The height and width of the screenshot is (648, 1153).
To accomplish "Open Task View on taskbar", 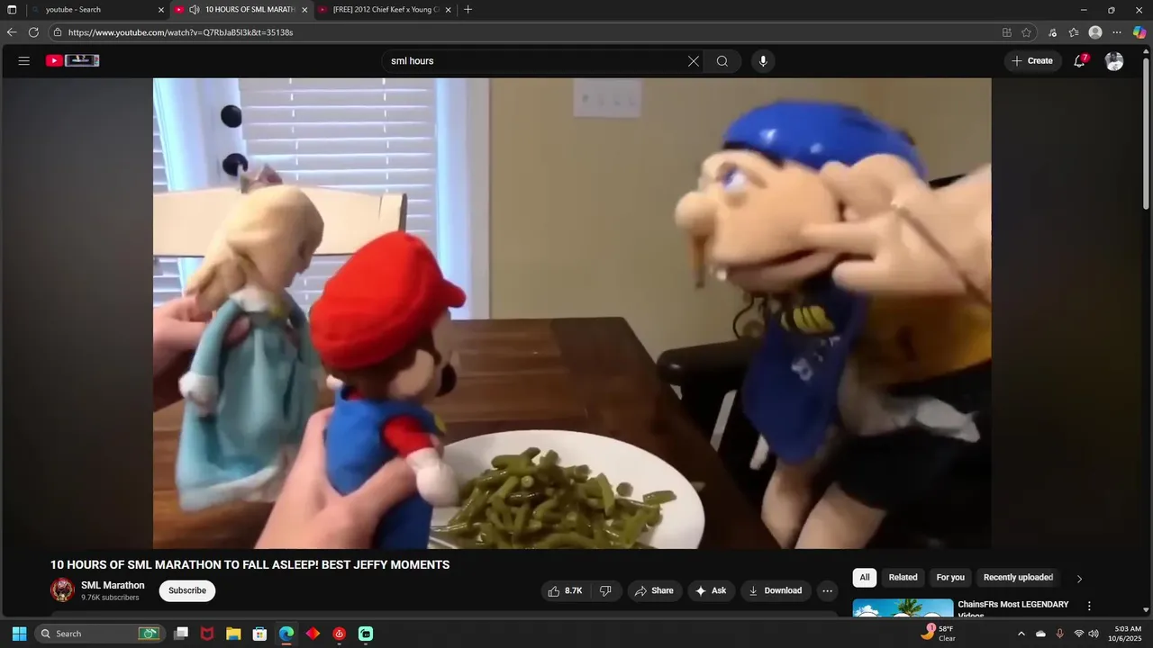I will tap(181, 634).
